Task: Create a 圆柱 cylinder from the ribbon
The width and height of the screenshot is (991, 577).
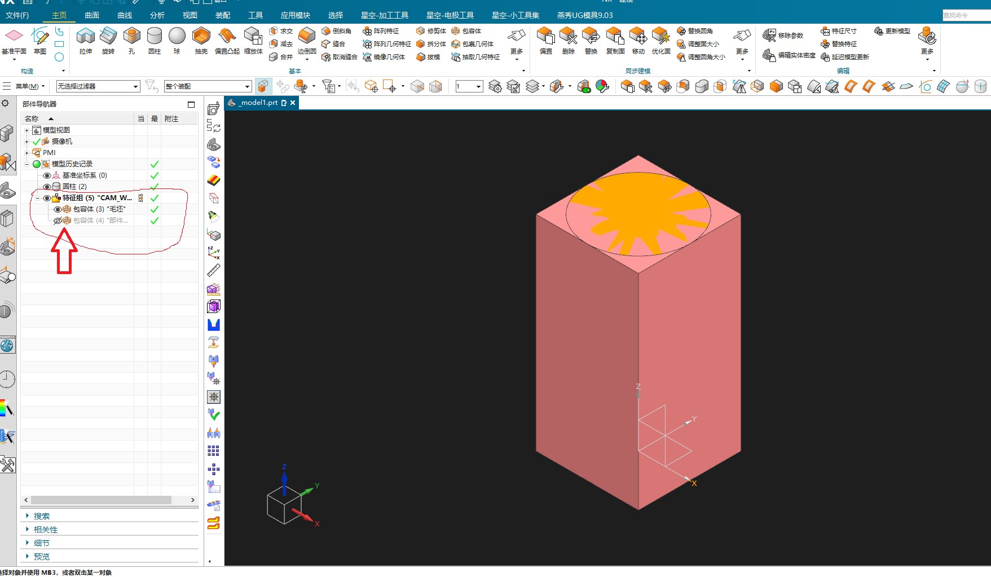Action: 155,41
